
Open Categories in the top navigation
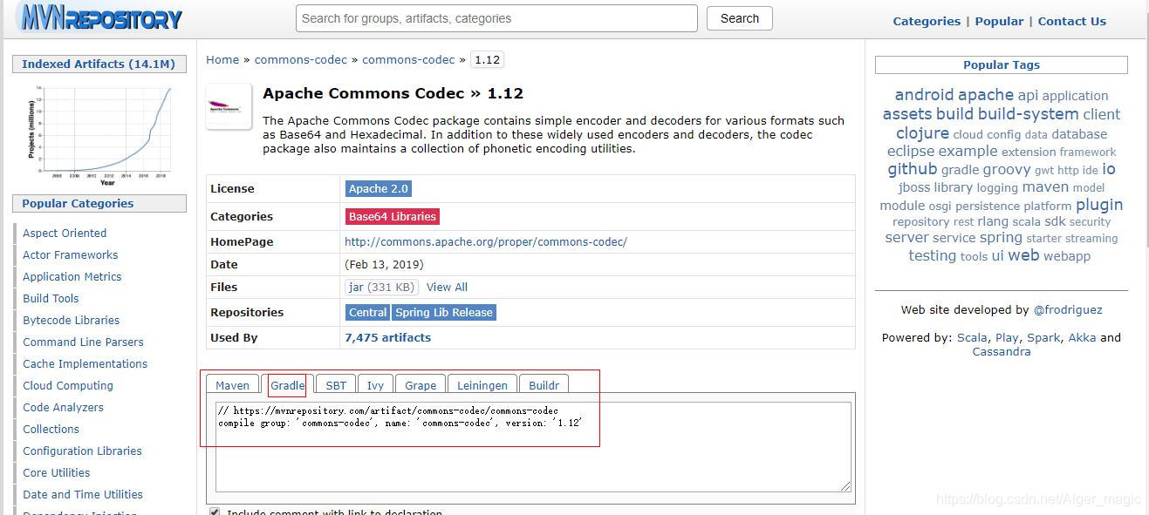927,21
